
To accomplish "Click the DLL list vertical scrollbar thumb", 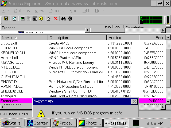I will [x=168, y=68].
